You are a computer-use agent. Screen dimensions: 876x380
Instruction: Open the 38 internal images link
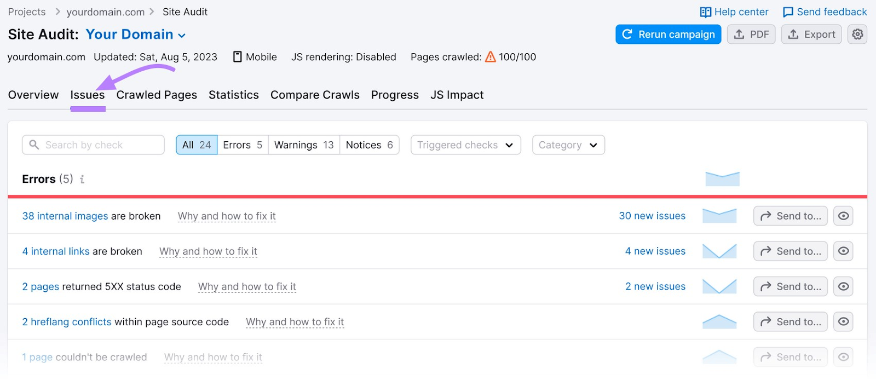point(65,216)
